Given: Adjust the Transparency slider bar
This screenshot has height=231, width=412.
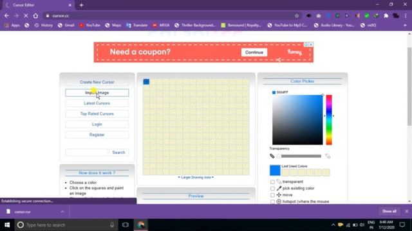Looking at the screenshot, I should (x=301, y=156).
